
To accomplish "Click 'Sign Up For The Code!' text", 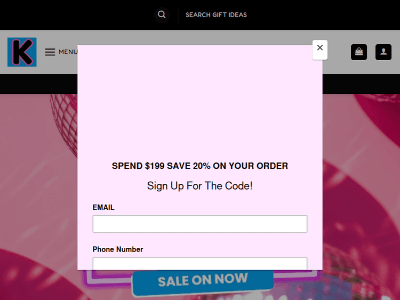I will tap(200, 186).
